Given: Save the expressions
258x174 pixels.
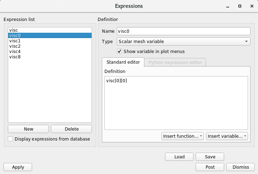Looking at the screenshot, I should (210, 157).
